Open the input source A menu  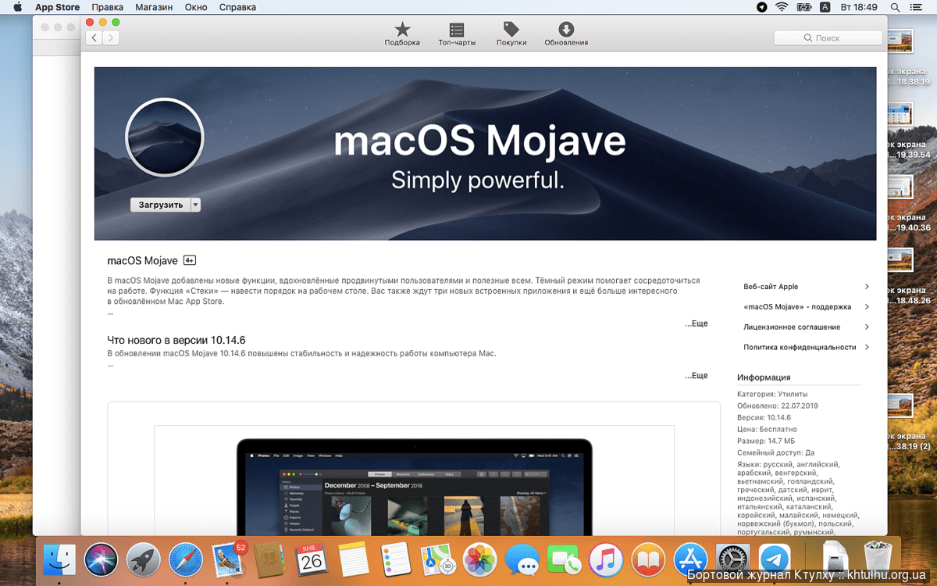(x=825, y=7)
